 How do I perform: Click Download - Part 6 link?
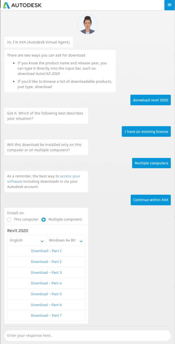(x=46, y=305)
